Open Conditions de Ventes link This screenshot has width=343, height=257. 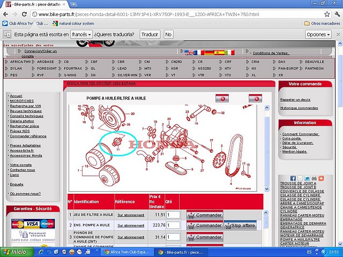pyautogui.click(x=271, y=53)
